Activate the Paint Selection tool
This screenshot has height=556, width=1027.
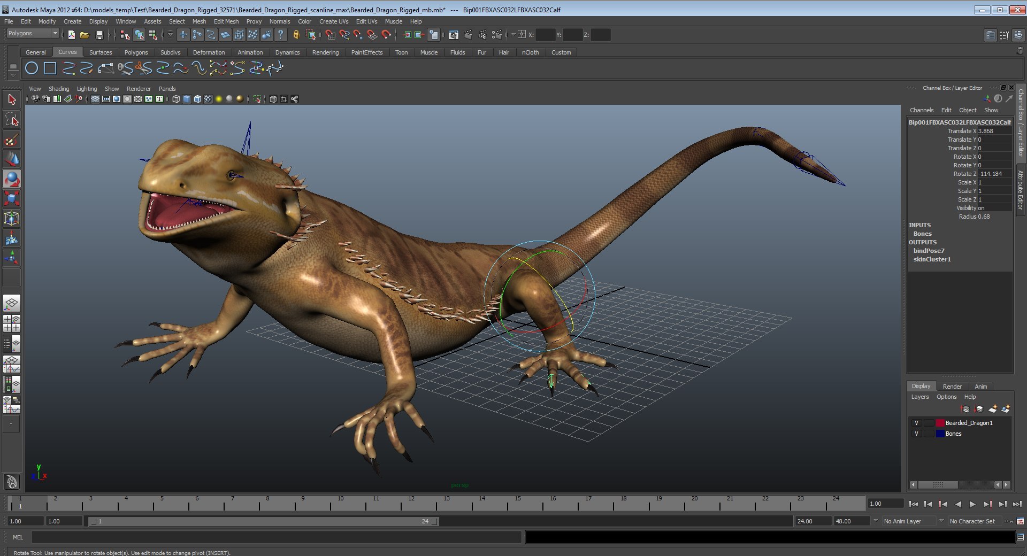pyautogui.click(x=12, y=140)
